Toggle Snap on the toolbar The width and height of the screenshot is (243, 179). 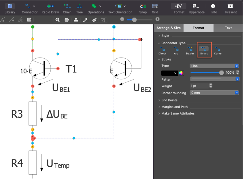pyautogui.click(x=143, y=8)
